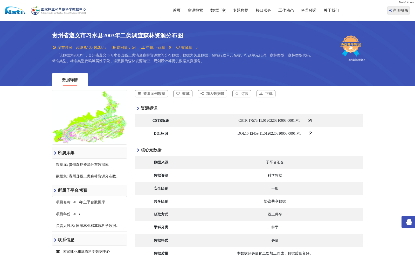This screenshot has height=259, width=415.
Task: Click the 子平台汇交 value cell
Action: click(x=275, y=162)
